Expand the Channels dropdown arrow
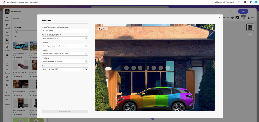This screenshot has width=259, height=122. [86, 54]
